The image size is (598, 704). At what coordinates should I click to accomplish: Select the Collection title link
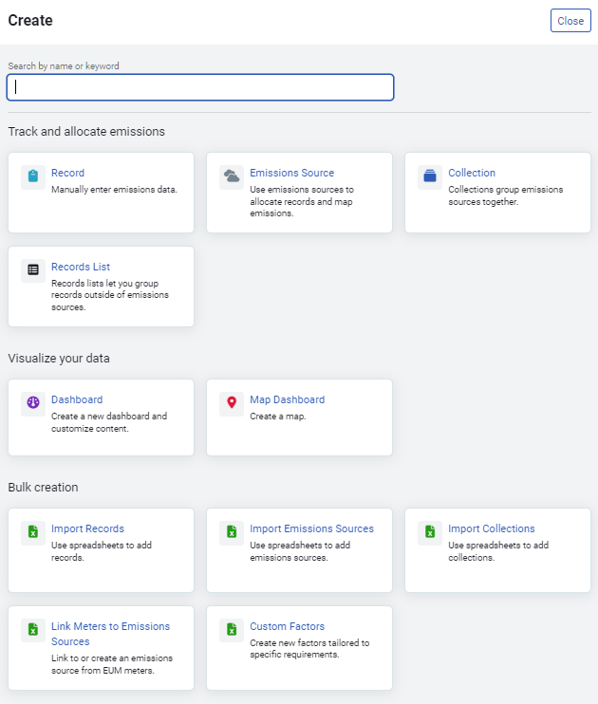point(472,173)
